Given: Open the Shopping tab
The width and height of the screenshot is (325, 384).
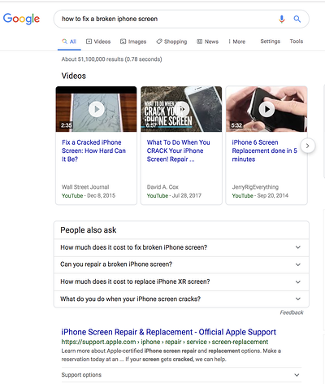Looking at the screenshot, I should (171, 41).
